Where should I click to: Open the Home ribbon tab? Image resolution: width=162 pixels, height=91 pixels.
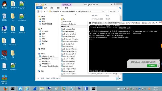(46, 8)
